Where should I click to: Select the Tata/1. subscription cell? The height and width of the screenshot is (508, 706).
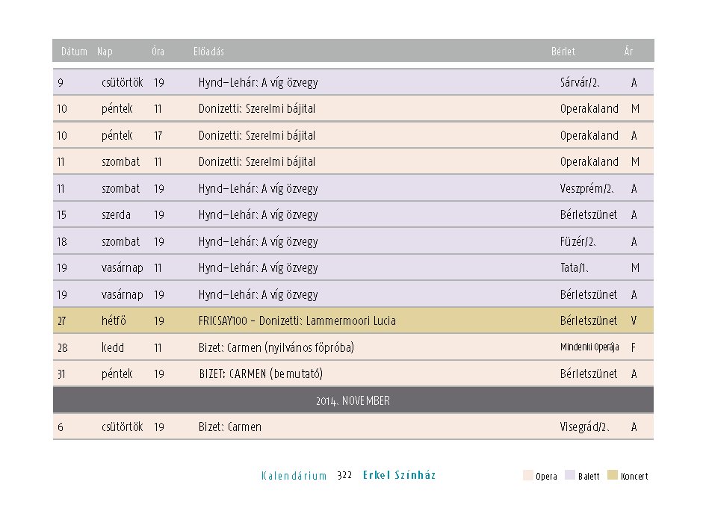pyautogui.click(x=574, y=268)
